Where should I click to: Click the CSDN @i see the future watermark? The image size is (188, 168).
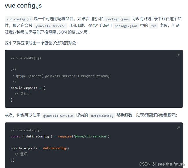coord(162,164)
